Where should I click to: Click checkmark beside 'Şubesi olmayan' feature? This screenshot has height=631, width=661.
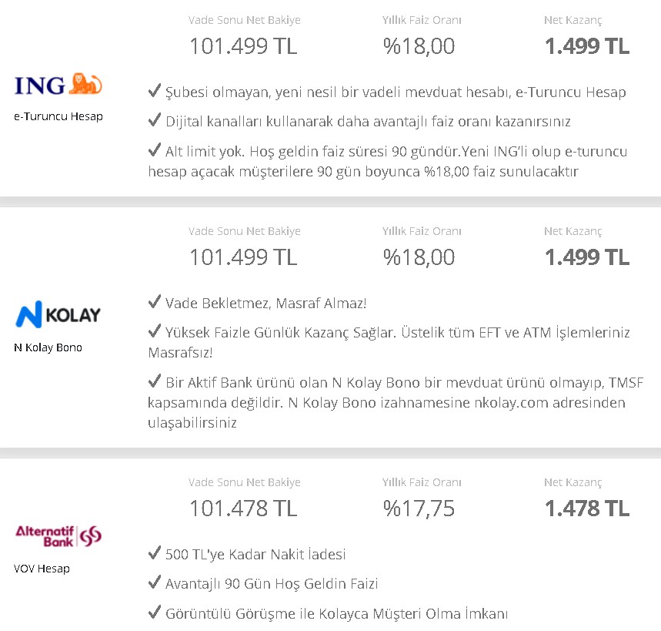coord(155,91)
